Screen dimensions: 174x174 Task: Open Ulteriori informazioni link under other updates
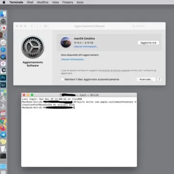(73, 59)
